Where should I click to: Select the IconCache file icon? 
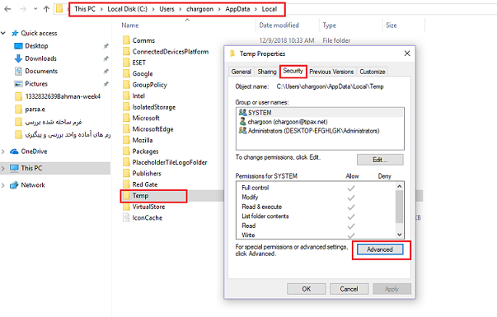tap(126, 217)
